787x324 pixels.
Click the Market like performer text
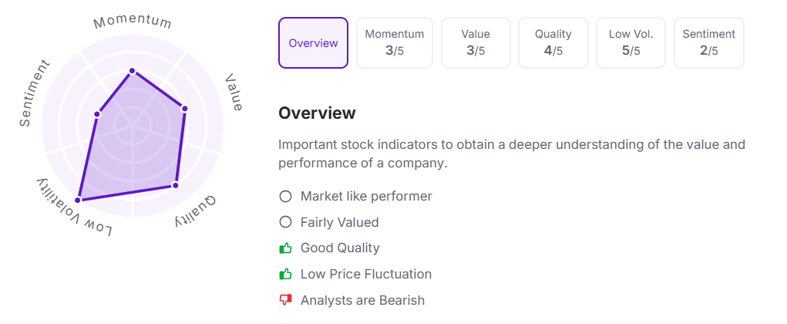366,196
